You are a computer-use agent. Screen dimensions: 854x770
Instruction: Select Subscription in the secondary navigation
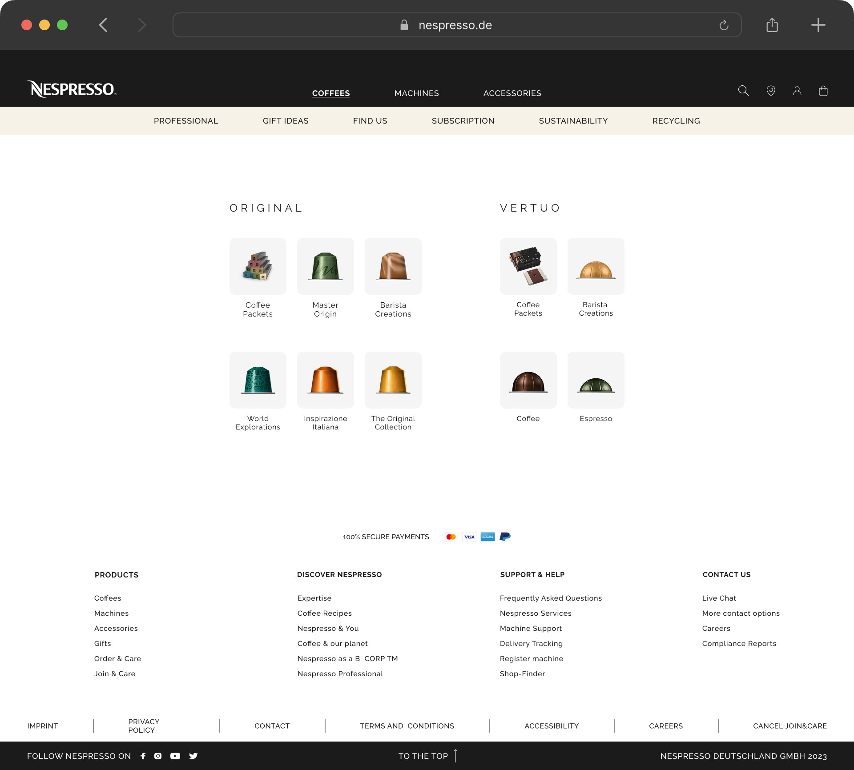tap(463, 121)
